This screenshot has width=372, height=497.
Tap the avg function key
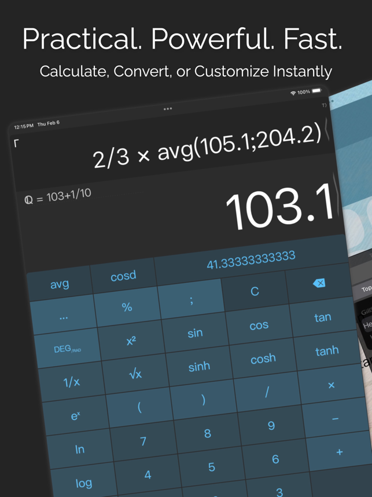pyautogui.click(x=60, y=283)
